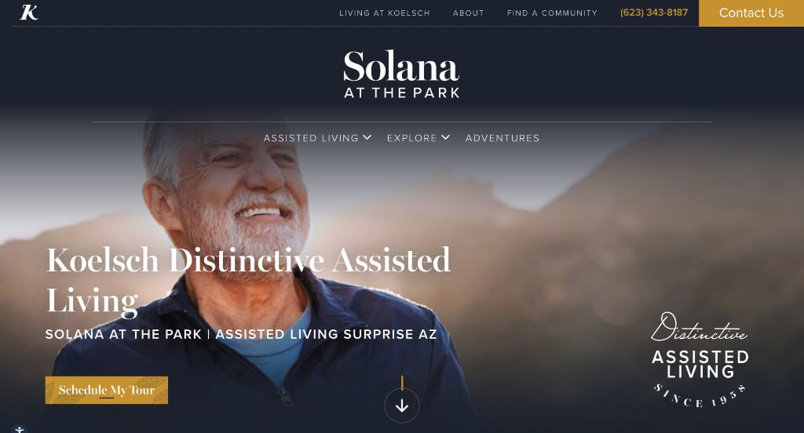Click the Koelsch K logo icon

coord(29,13)
